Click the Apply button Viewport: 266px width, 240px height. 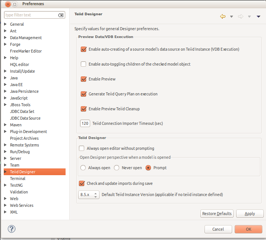coord(250,214)
